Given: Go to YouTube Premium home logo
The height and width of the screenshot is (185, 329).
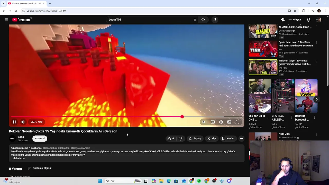Looking at the screenshot, I should [21, 20].
